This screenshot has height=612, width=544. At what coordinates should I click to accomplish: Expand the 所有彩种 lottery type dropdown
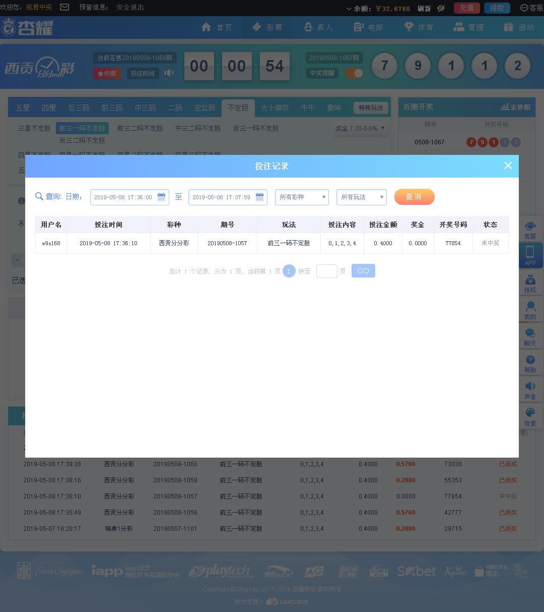pyautogui.click(x=302, y=197)
